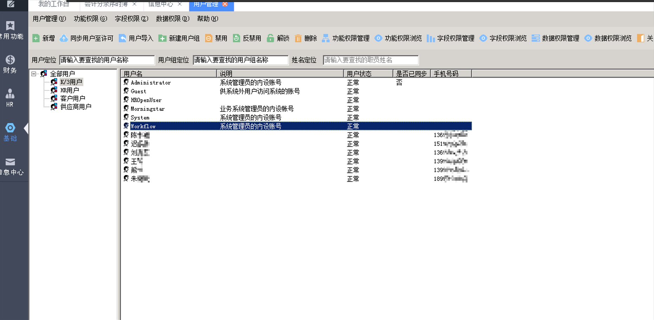Select the Administrator user row
The width and height of the screenshot is (654, 320).
point(151,83)
